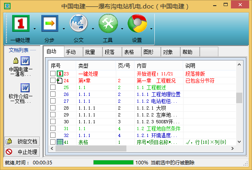252x170 pixels.
Task: Check the box for row 23 一键处理
Action: pos(53,73)
